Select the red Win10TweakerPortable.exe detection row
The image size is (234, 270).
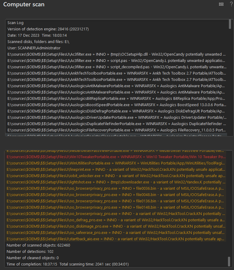click(116, 157)
